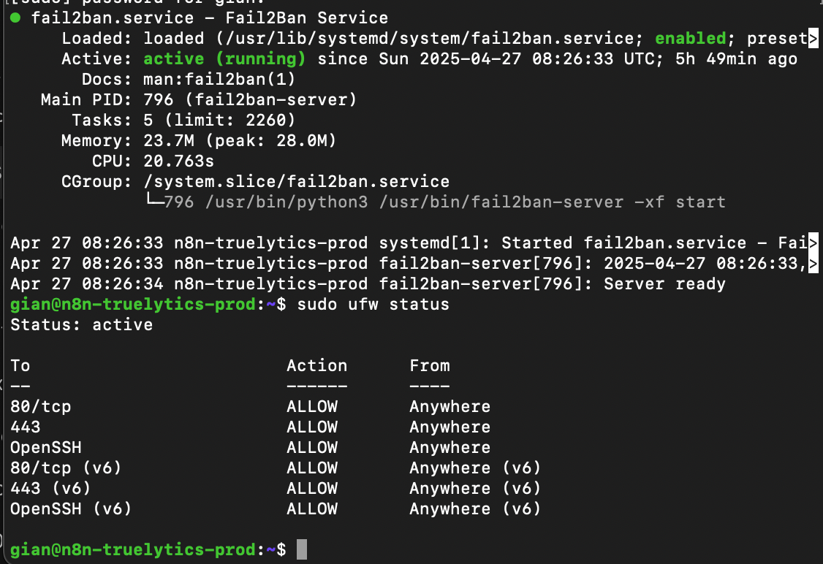Click the Main PID 796 value
The width and height of the screenshot is (823, 564).
(x=158, y=99)
